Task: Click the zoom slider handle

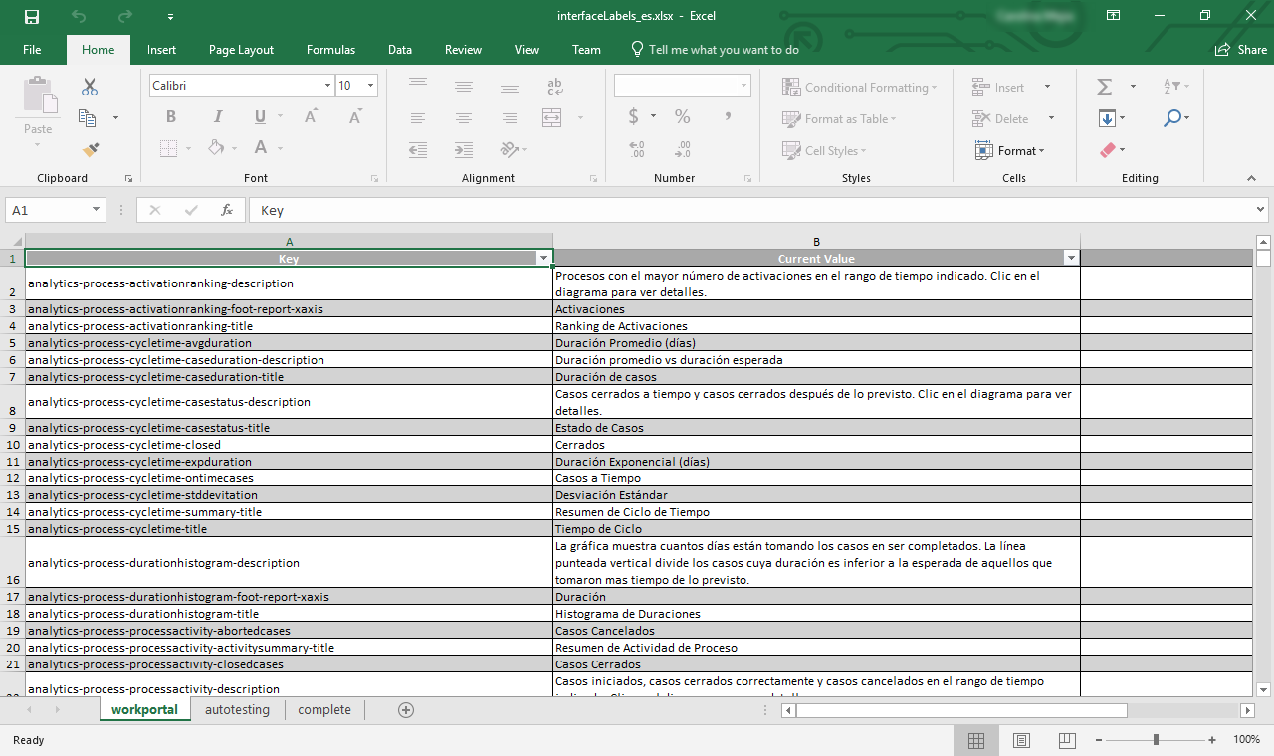Action: 1156,740
